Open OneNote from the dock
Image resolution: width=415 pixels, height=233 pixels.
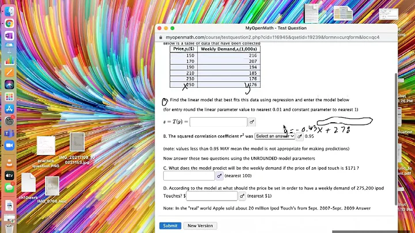pyautogui.click(x=9, y=36)
